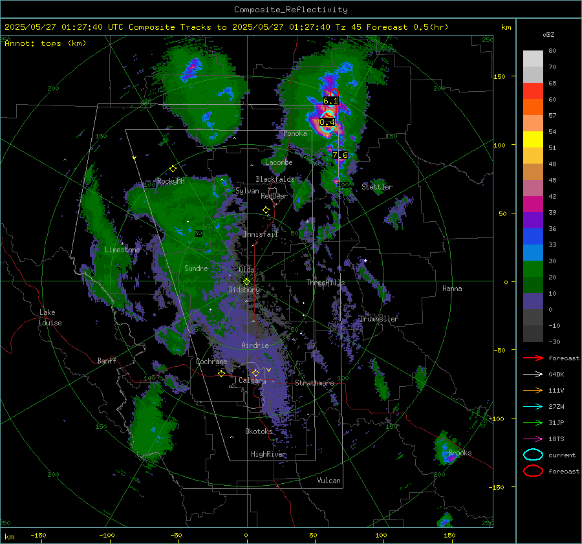Pick the light gray 70-80 dBZ swatch
This screenshot has height=544, width=582.
[533, 59]
